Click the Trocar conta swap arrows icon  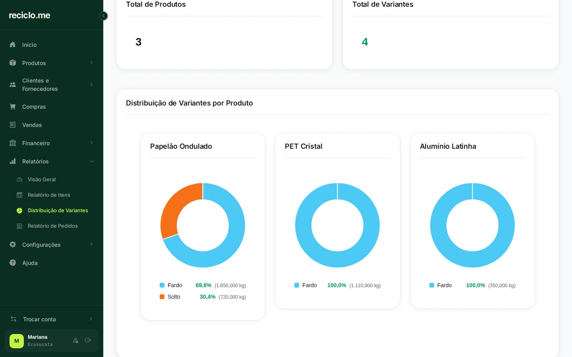coord(14,319)
